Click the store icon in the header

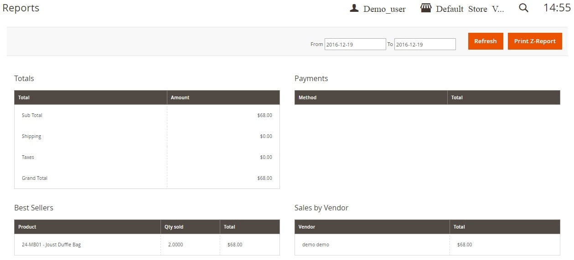[426, 8]
